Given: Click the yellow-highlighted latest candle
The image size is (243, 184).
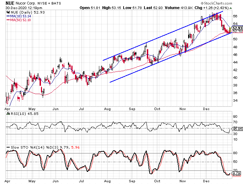Looking at the screenshot, I should [230, 30].
